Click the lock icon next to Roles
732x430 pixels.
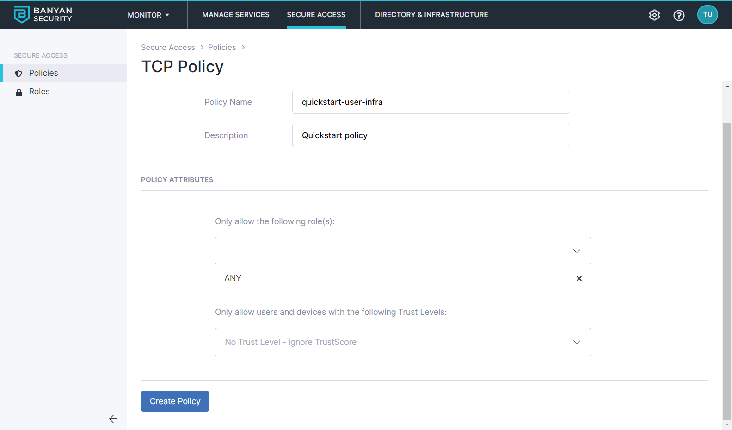[x=19, y=92]
